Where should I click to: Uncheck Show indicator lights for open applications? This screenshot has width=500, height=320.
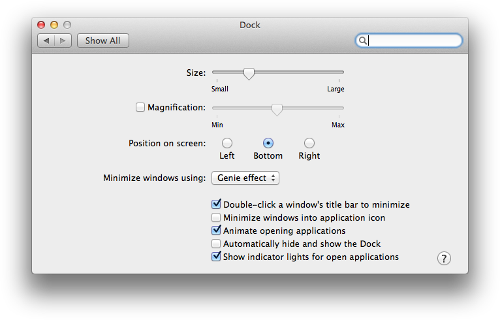click(217, 257)
